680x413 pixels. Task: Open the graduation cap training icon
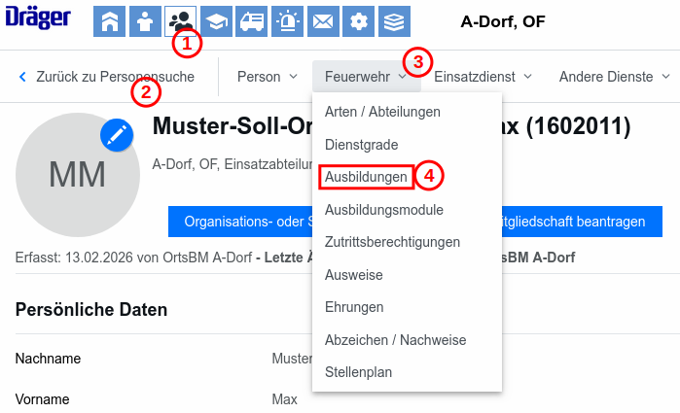[216, 21]
